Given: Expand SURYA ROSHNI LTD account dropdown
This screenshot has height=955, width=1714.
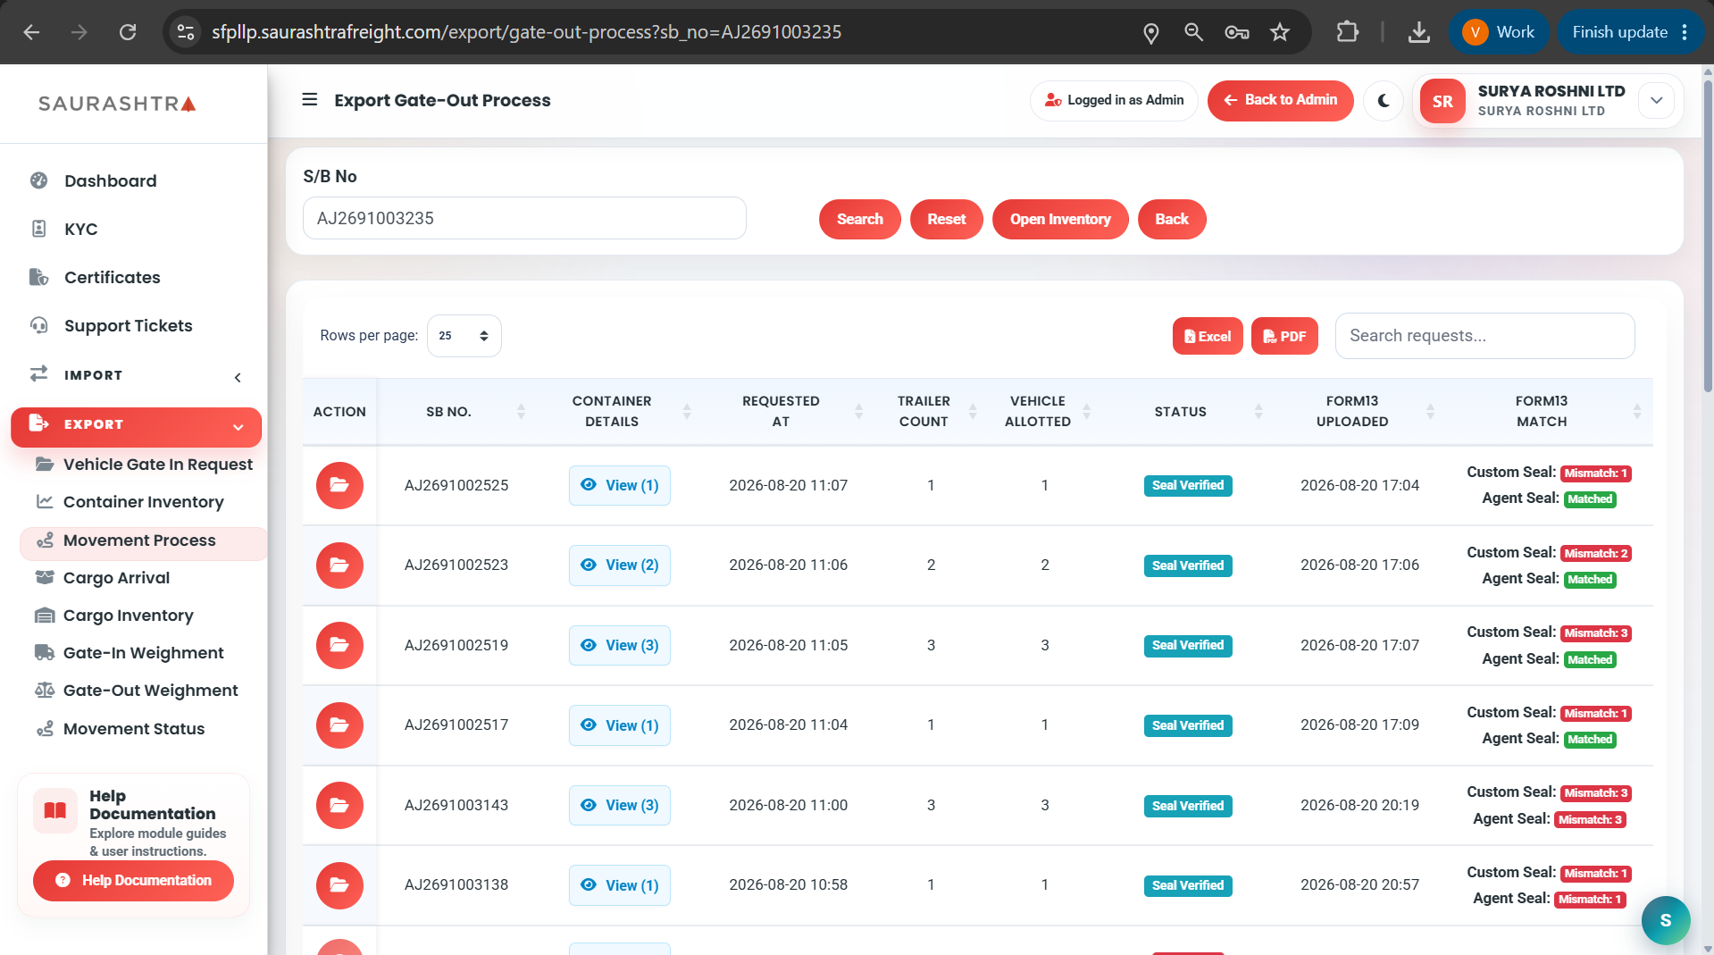Looking at the screenshot, I should (1656, 100).
